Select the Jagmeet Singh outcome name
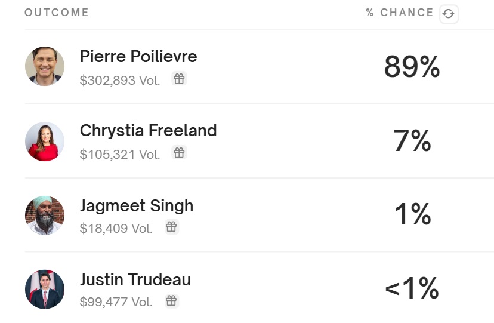The height and width of the screenshot is (323, 494). click(137, 206)
